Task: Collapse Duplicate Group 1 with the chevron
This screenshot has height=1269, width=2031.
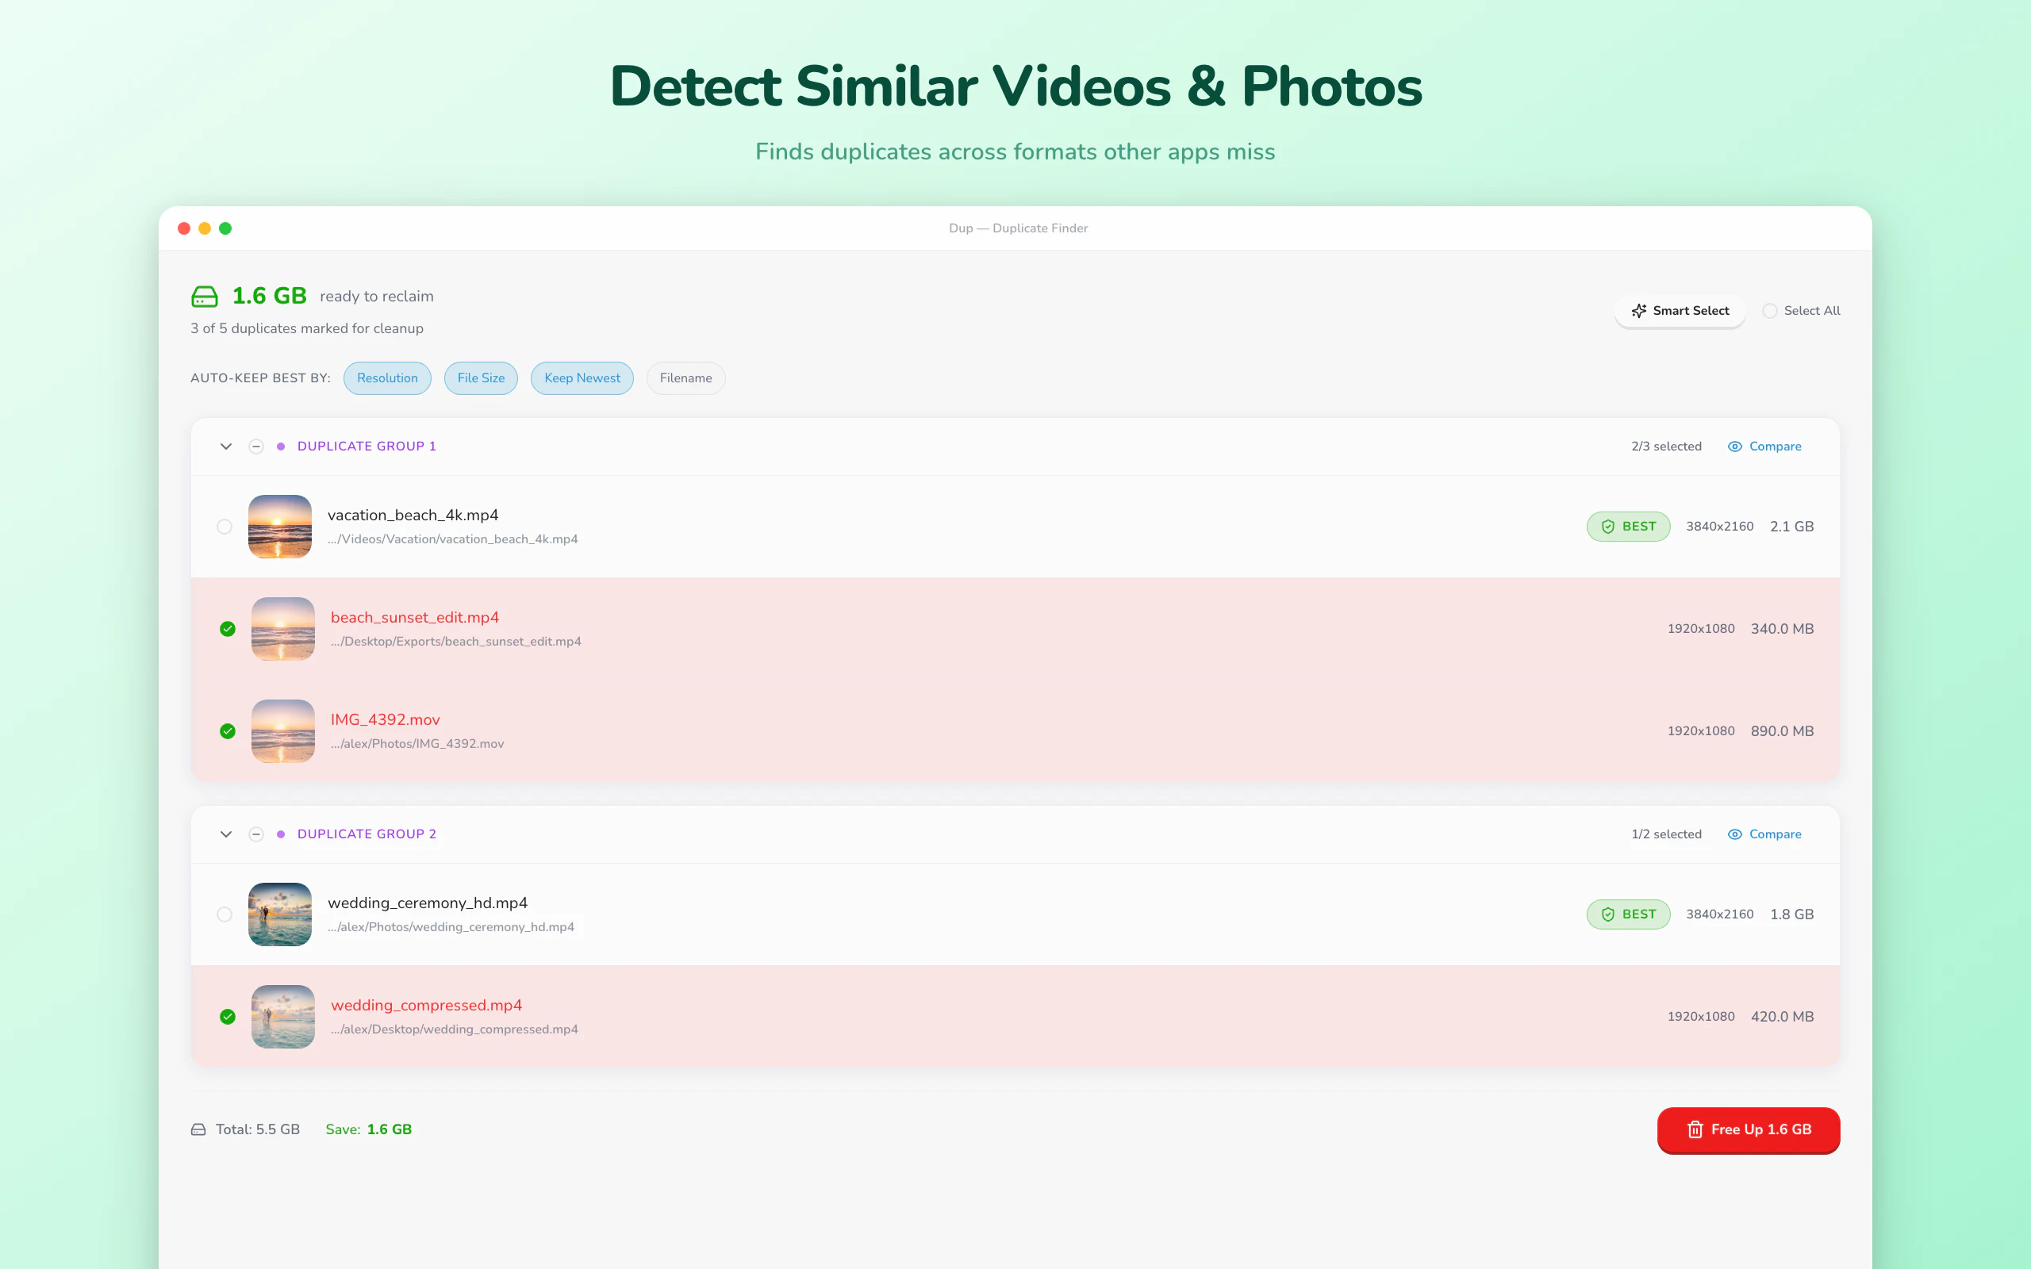Action: (x=226, y=447)
